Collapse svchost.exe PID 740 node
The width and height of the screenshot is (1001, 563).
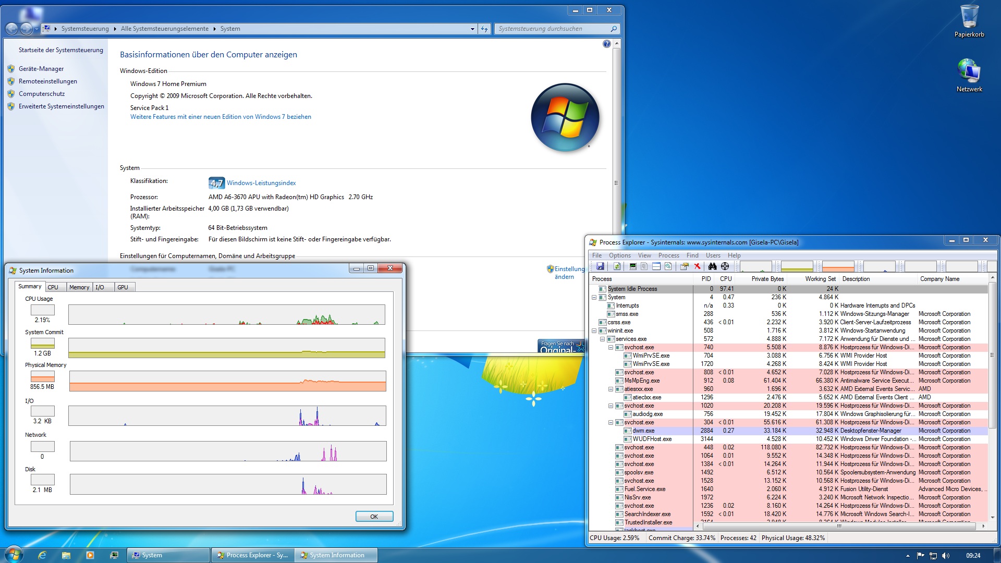pos(611,348)
